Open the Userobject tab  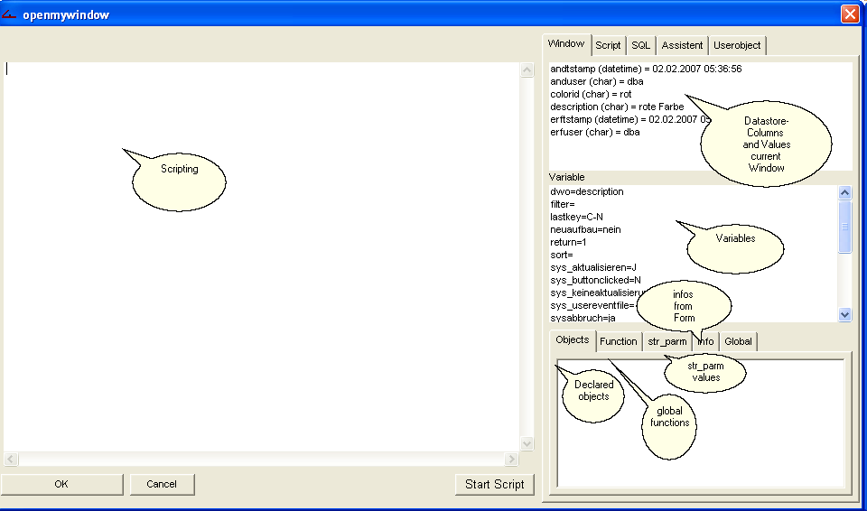737,45
